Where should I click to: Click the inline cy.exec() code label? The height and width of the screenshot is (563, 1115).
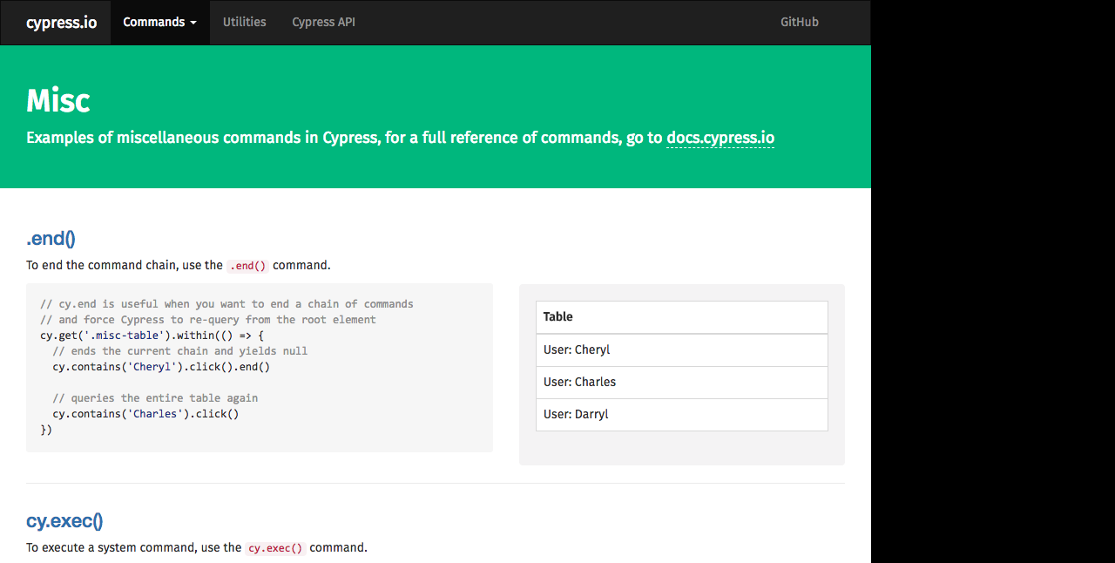click(x=275, y=548)
